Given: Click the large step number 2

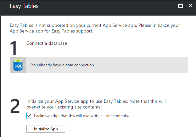Looking at the screenshot, I should click(15, 106).
